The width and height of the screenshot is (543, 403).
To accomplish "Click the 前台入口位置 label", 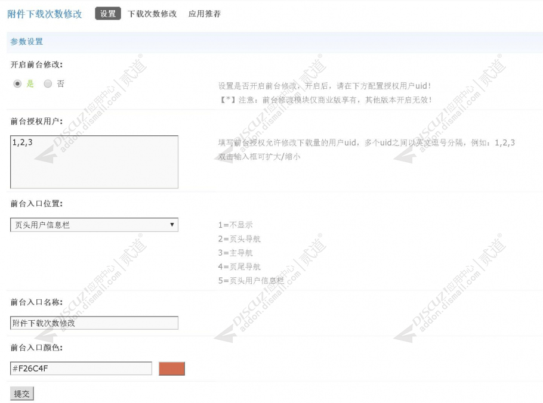I will (37, 204).
